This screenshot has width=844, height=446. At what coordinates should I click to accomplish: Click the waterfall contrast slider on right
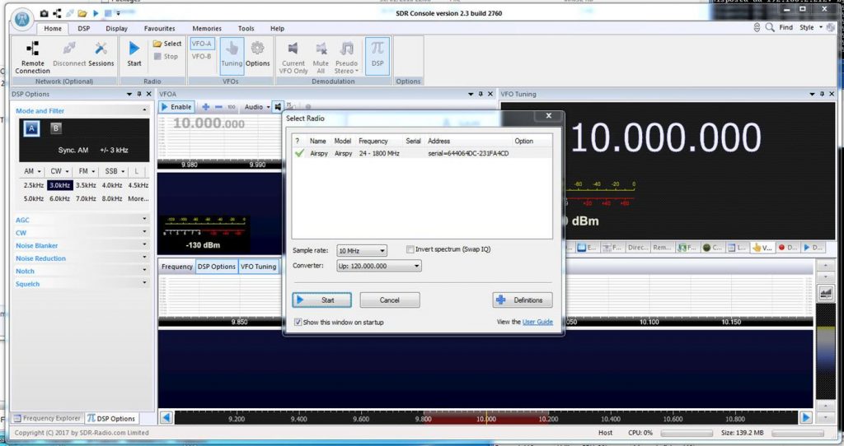tap(826, 351)
